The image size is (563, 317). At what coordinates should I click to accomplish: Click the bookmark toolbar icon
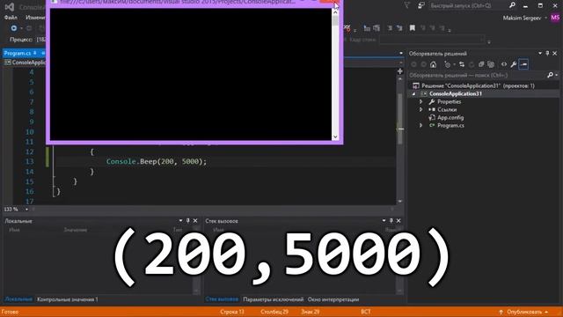click(x=413, y=28)
